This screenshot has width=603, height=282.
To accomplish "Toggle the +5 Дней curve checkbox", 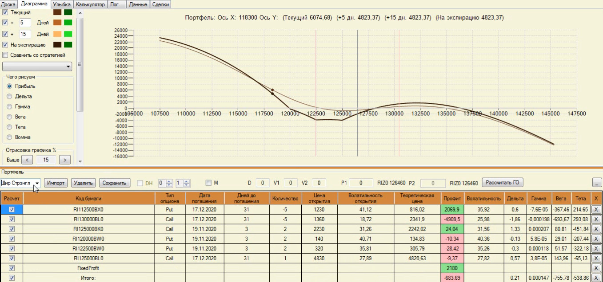I will click(5, 22).
